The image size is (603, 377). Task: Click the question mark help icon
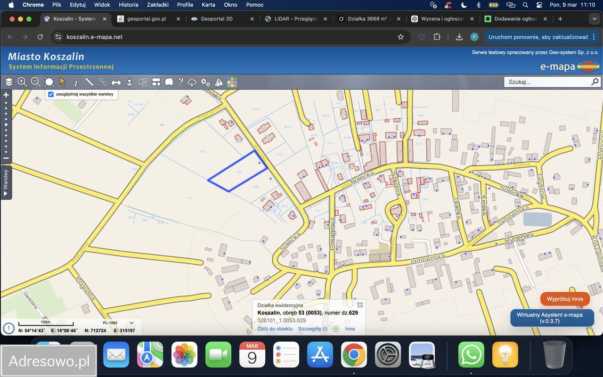[x=180, y=82]
